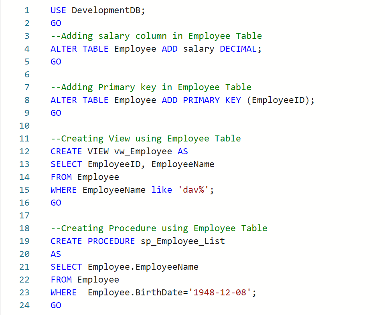Click the GO statement on line 16

(x=56, y=203)
